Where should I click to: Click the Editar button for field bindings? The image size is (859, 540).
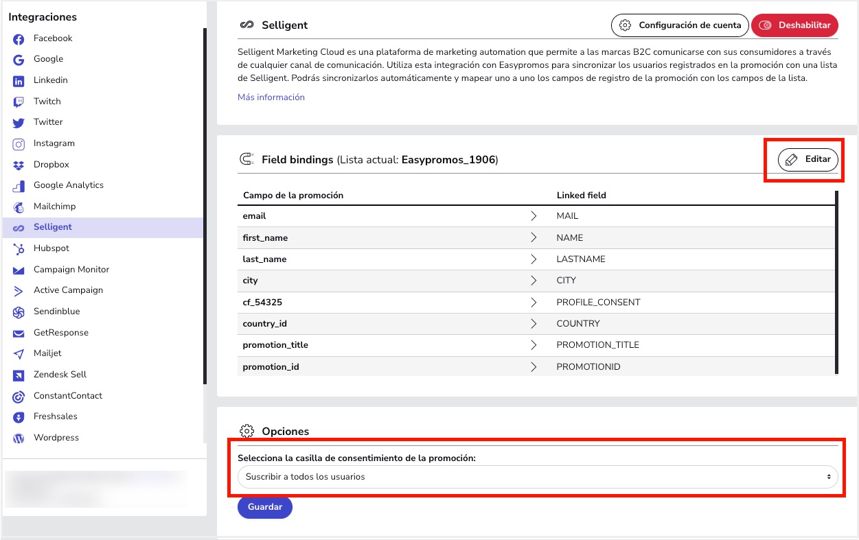pyautogui.click(x=808, y=159)
